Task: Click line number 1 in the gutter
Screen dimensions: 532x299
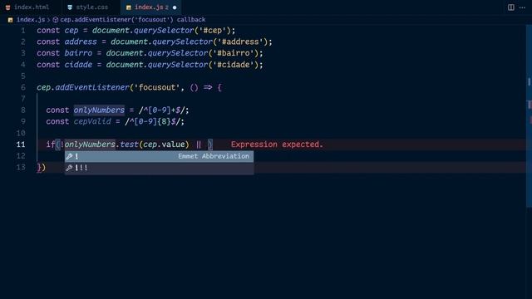Action: pos(23,31)
